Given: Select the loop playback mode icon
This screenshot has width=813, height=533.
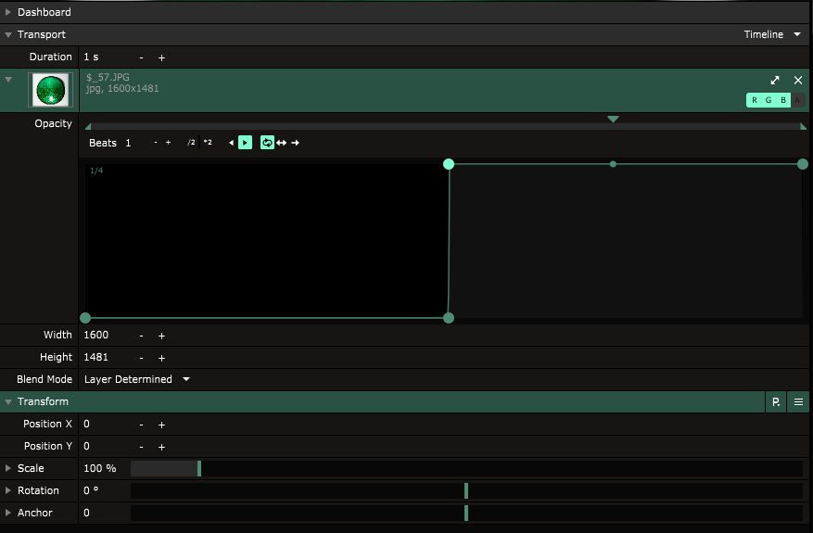Looking at the screenshot, I should (x=267, y=143).
